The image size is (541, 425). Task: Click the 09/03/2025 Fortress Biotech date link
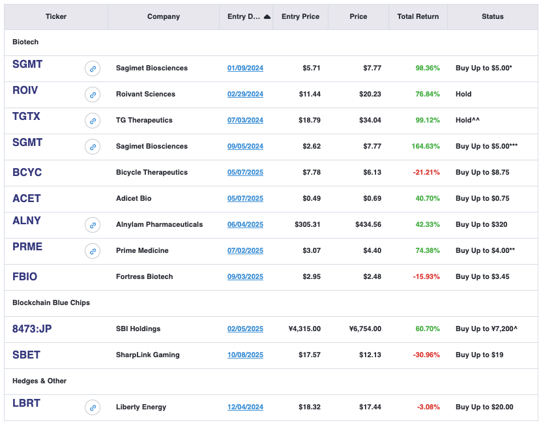(x=245, y=276)
